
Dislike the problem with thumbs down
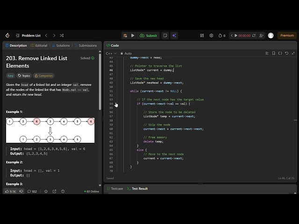click(x=21, y=191)
